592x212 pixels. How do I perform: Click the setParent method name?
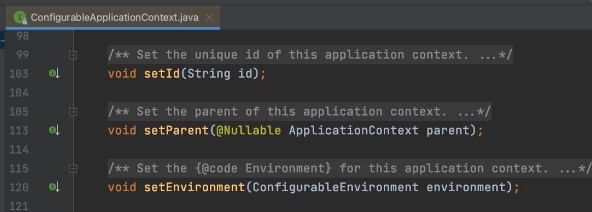point(177,130)
